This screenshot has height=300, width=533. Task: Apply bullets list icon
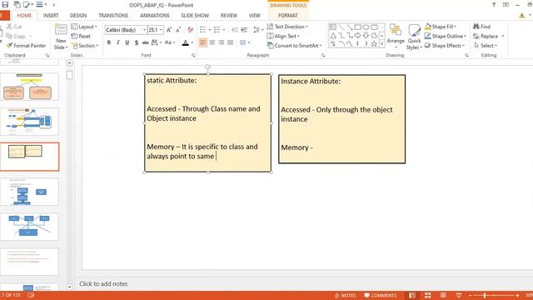(x=203, y=30)
